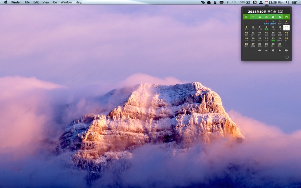Select October 5 in calendar
301x188 pixels.
tap(246, 28)
